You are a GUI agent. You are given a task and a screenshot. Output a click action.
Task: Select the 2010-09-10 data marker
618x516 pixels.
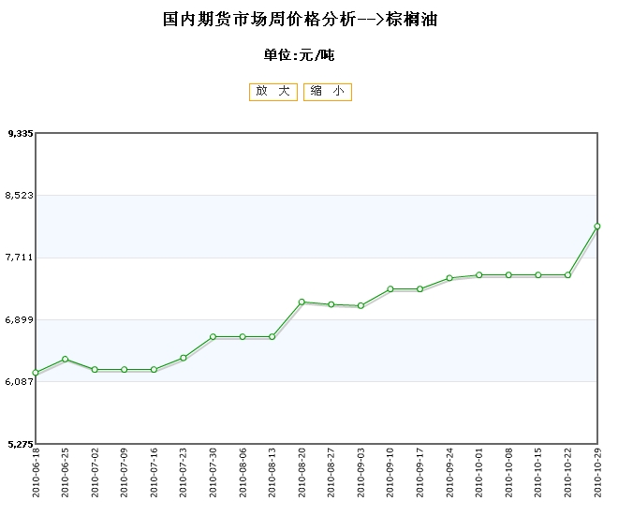coord(390,288)
